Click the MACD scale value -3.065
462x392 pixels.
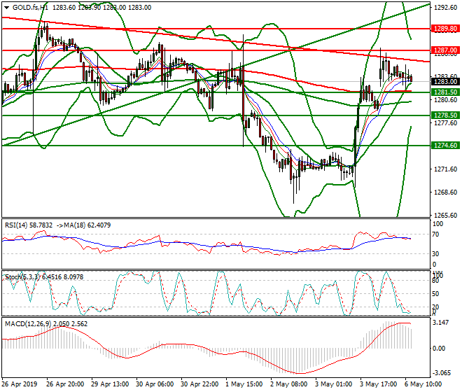(442, 373)
